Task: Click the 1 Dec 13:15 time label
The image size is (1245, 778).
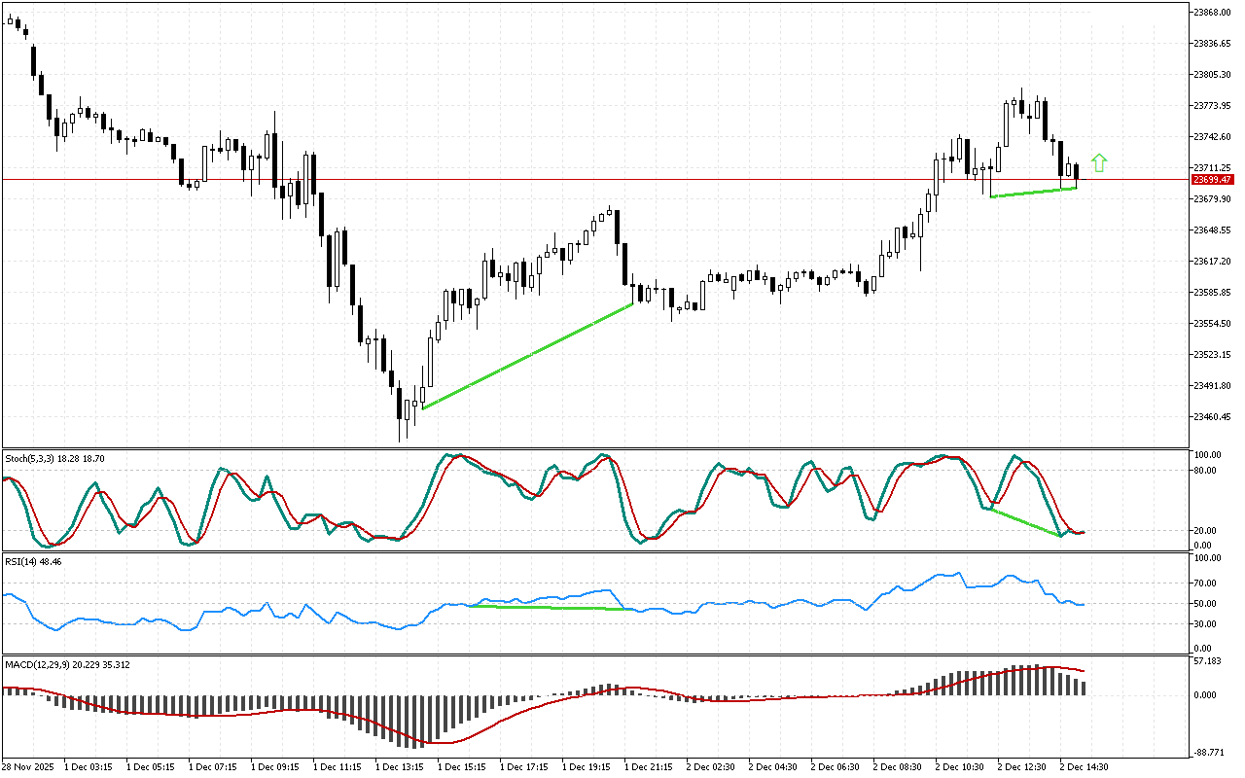Action: tap(399, 766)
